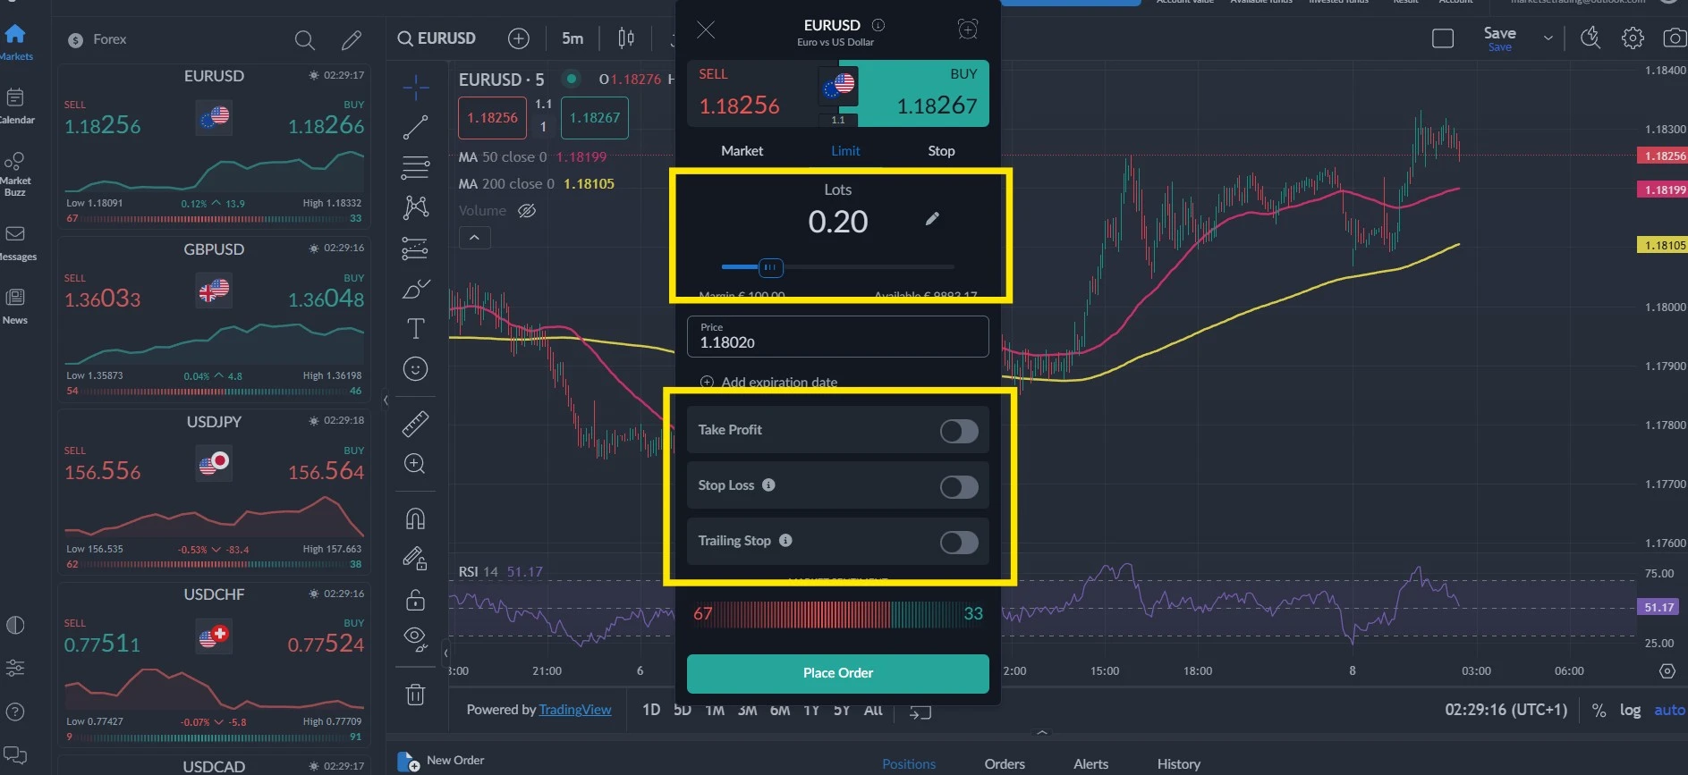Lock all drawing tools with padlock icon
This screenshot has width=1688, height=775.
(x=415, y=600)
